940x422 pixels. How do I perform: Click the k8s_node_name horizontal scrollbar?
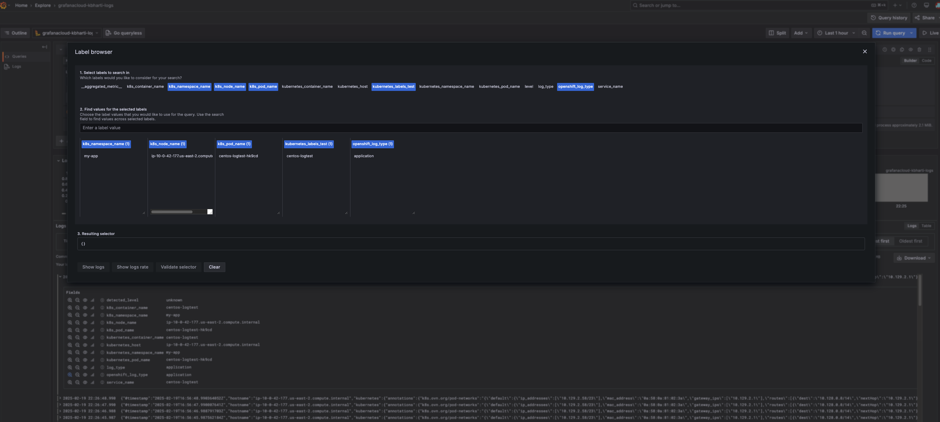[171, 212]
